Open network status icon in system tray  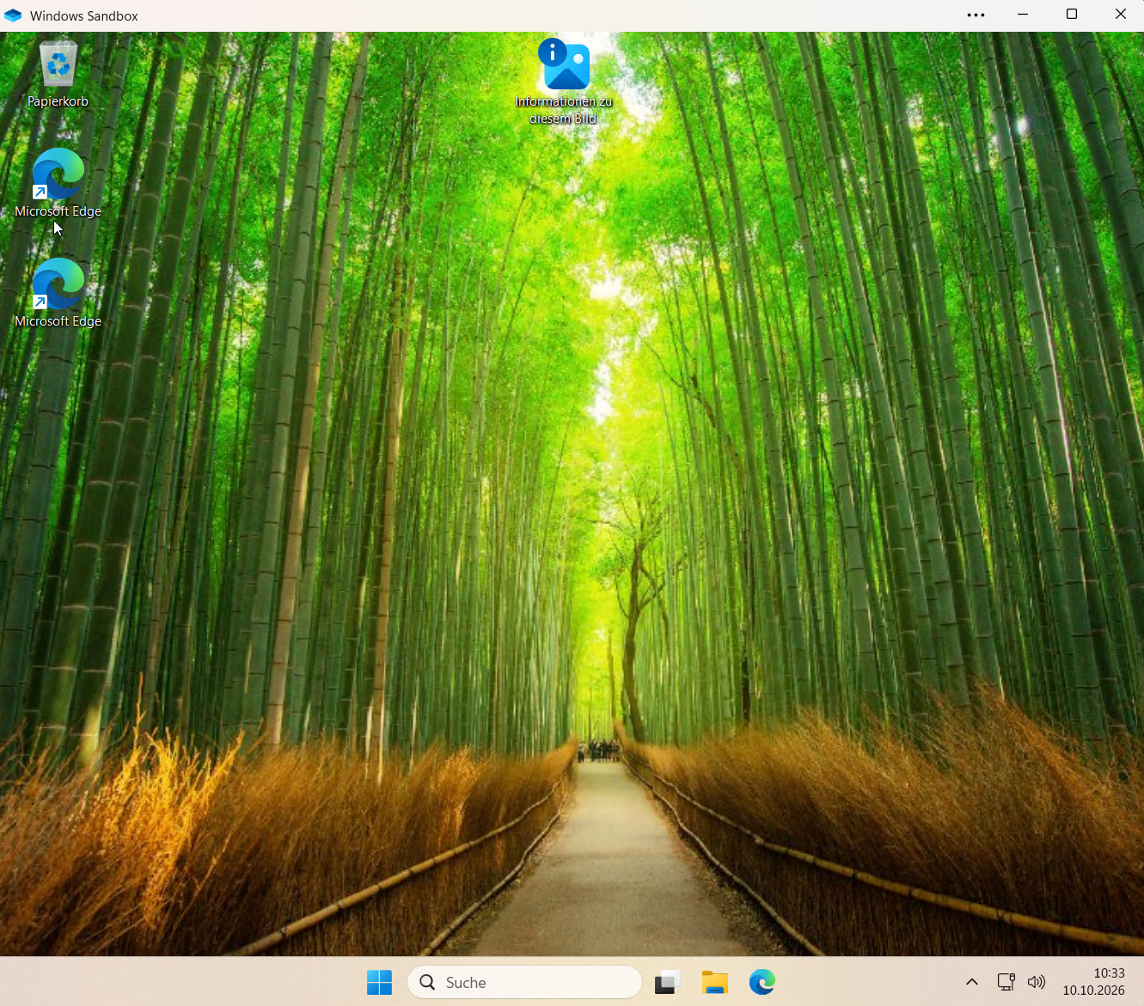(1006, 982)
